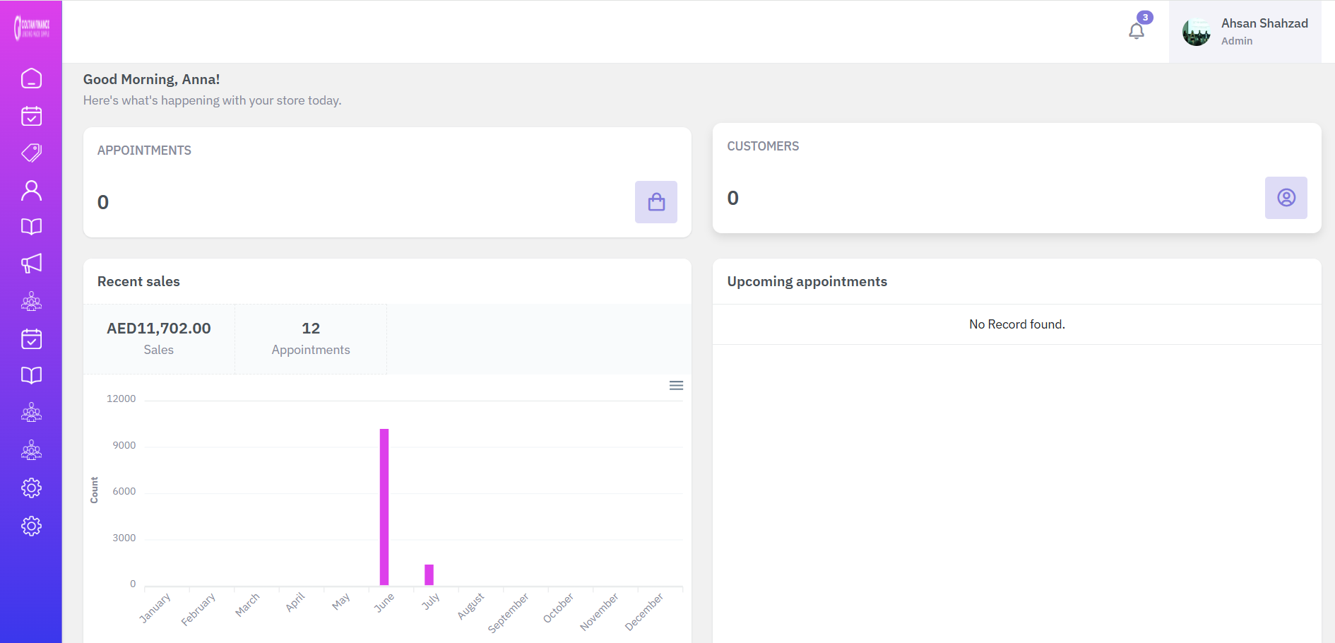Expand the Ahsan Shahzad account menu
The height and width of the screenshot is (643, 1335).
tap(1264, 31)
